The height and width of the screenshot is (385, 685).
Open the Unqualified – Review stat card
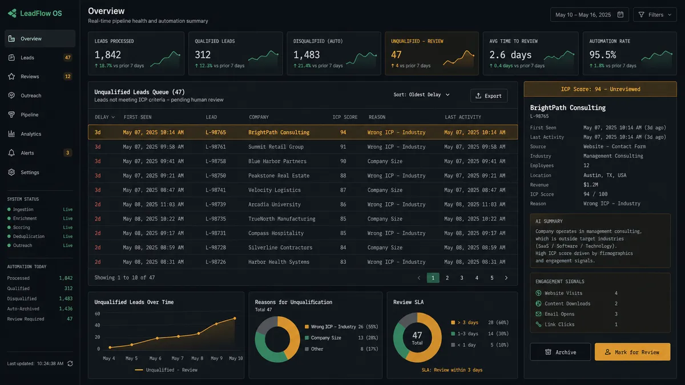431,54
